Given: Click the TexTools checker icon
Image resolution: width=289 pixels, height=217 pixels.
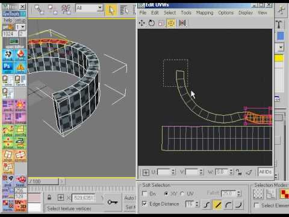Looking at the screenshot, I should tap(8, 55).
